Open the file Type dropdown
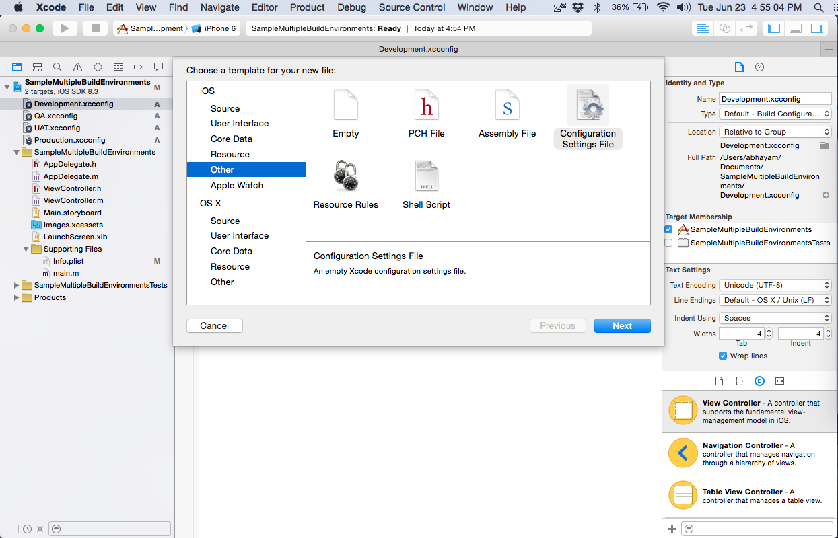The image size is (838, 538). [x=775, y=114]
